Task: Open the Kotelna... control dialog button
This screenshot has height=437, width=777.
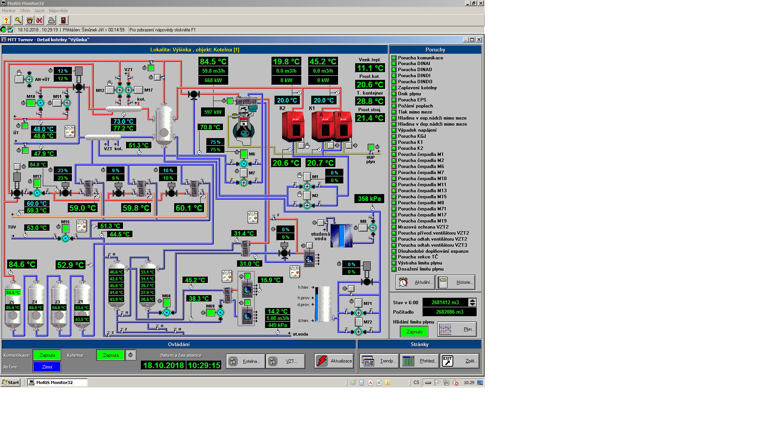Action: point(246,361)
